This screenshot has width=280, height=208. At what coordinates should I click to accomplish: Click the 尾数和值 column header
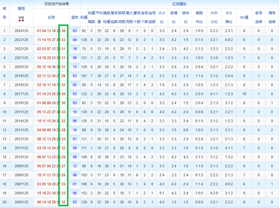tap(107, 17)
